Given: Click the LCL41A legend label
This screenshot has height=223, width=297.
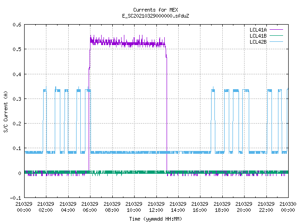Looking at the screenshot, I should pos(258,30).
